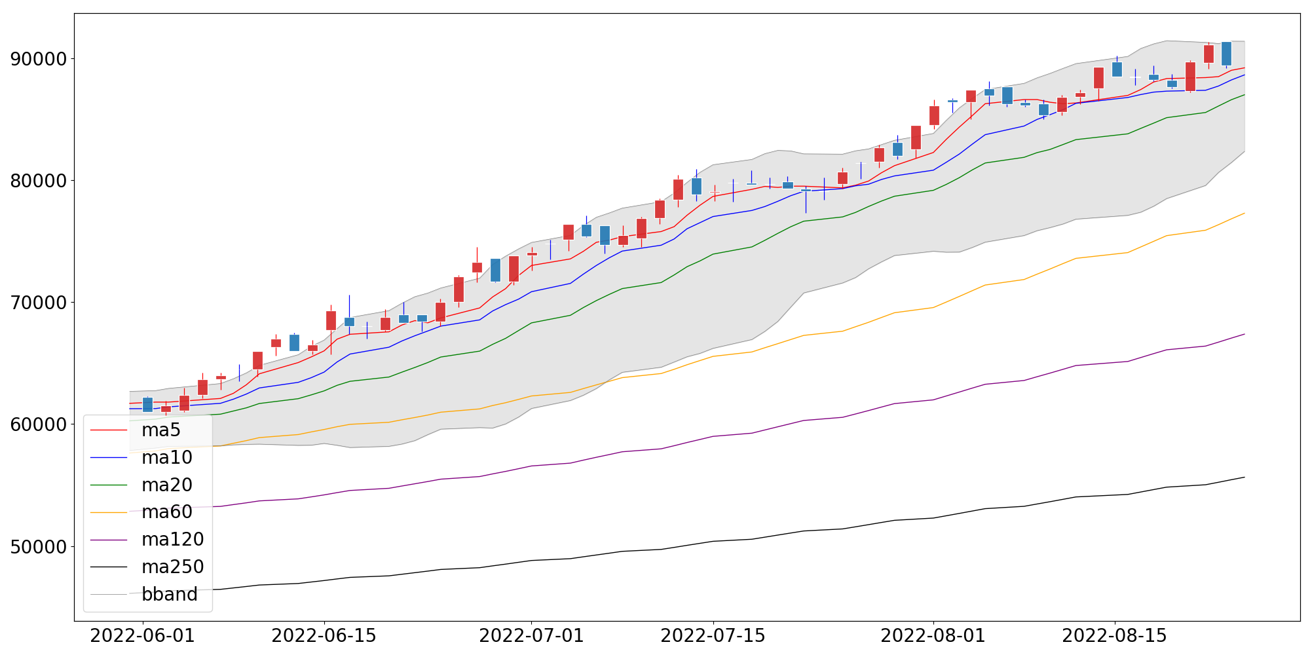Click the 2022-07-15 x-axis date label
This screenshot has width=1310, height=655.
(713, 636)
